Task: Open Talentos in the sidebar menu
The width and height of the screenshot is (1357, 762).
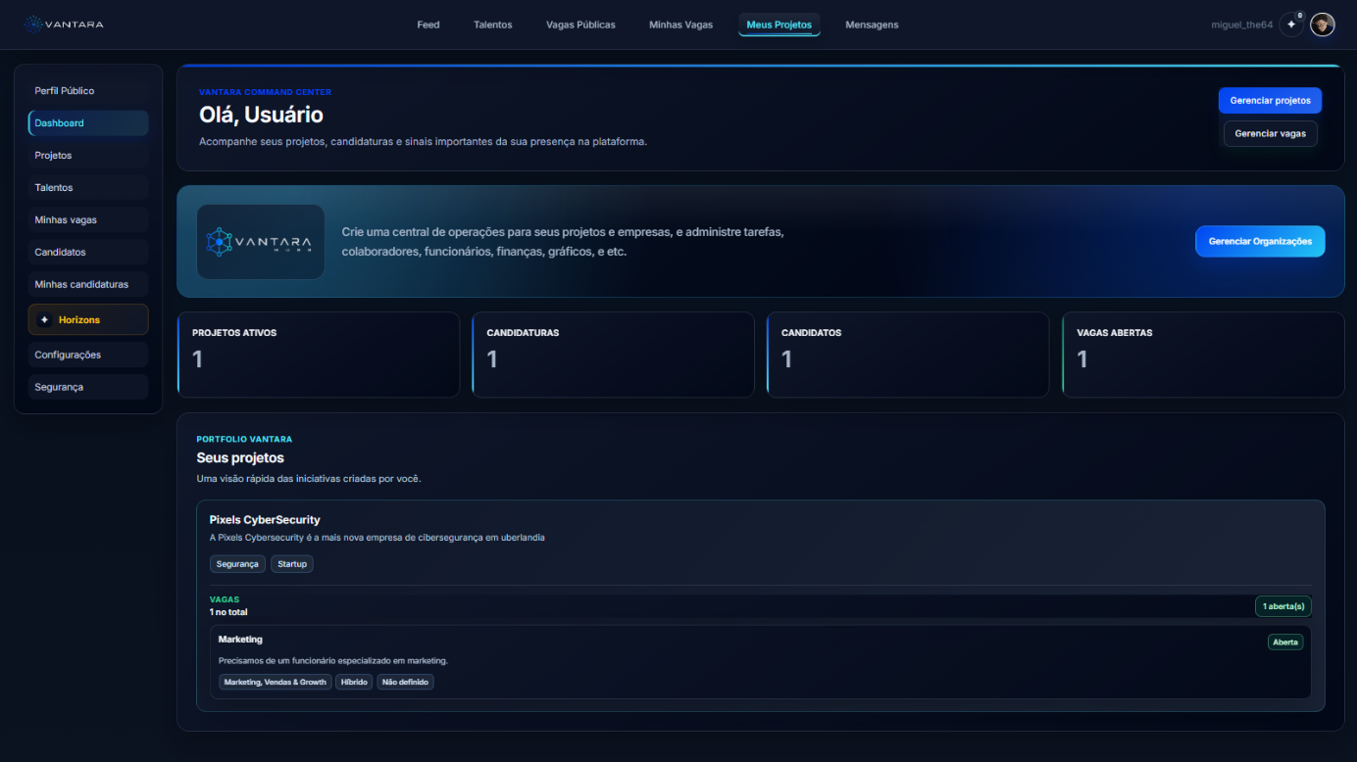Action: pos(88,188)
